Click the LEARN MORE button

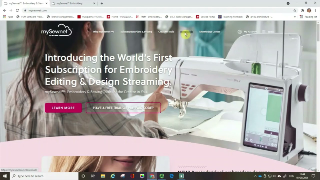pyautogui.click(x=63, y=108)
